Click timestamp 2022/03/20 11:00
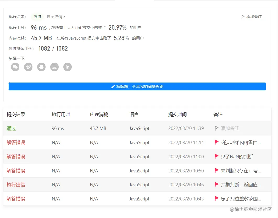 coord(186,157)
